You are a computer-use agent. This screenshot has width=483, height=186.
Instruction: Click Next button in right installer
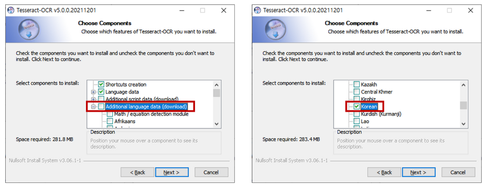pos(418,172)
